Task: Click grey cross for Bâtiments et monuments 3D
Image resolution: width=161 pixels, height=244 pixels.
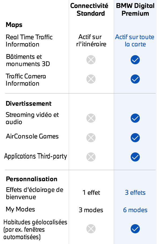Action: click(91, 60)
